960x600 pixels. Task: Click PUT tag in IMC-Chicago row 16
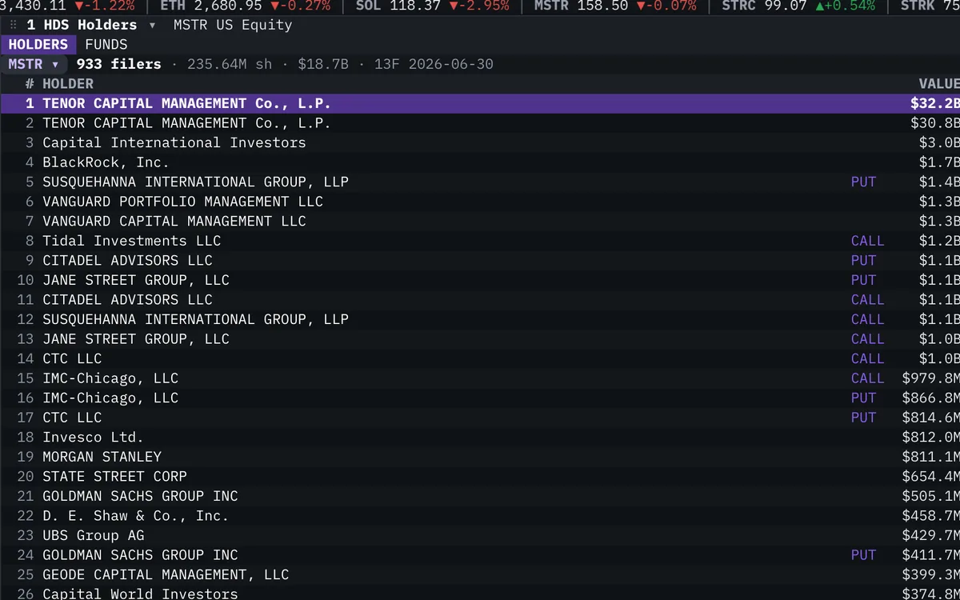(x=863, y=398)
